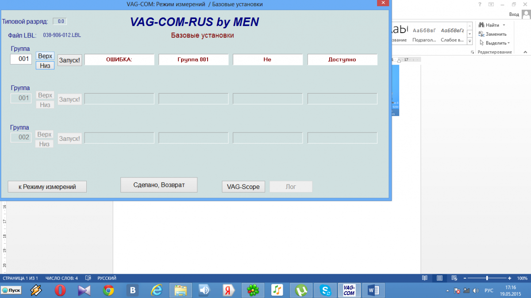Open ICQ flower icon in taskbar
The width and height of the screenshot is (531, 298).
[253, 290]
